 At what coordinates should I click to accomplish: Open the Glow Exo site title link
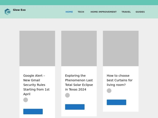[x=19, y=10]
